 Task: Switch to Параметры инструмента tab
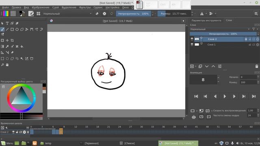pyautogui.click(x=206, y=21)
